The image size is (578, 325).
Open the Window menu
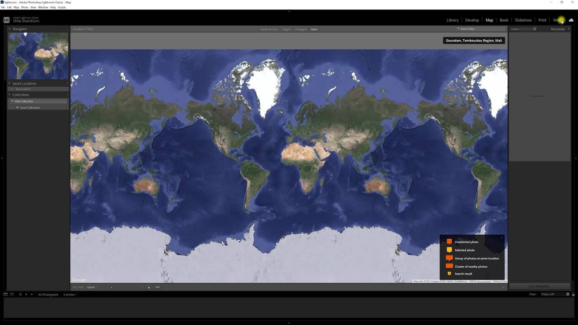point(43,7)
